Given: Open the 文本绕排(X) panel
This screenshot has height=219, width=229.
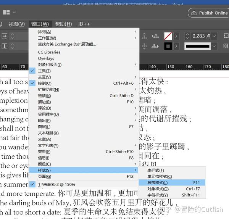Looking at the screenshot, I should pyautogui.click(x=84, y=133).
